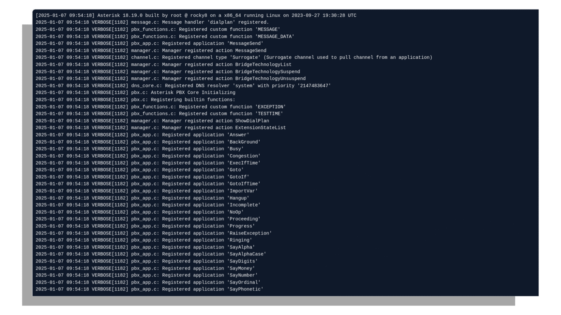The width and height of the screenshot is (561, 315).
Task: Click the Registered application 'SayOrdinal' line
Action: (x=148, y=283)
